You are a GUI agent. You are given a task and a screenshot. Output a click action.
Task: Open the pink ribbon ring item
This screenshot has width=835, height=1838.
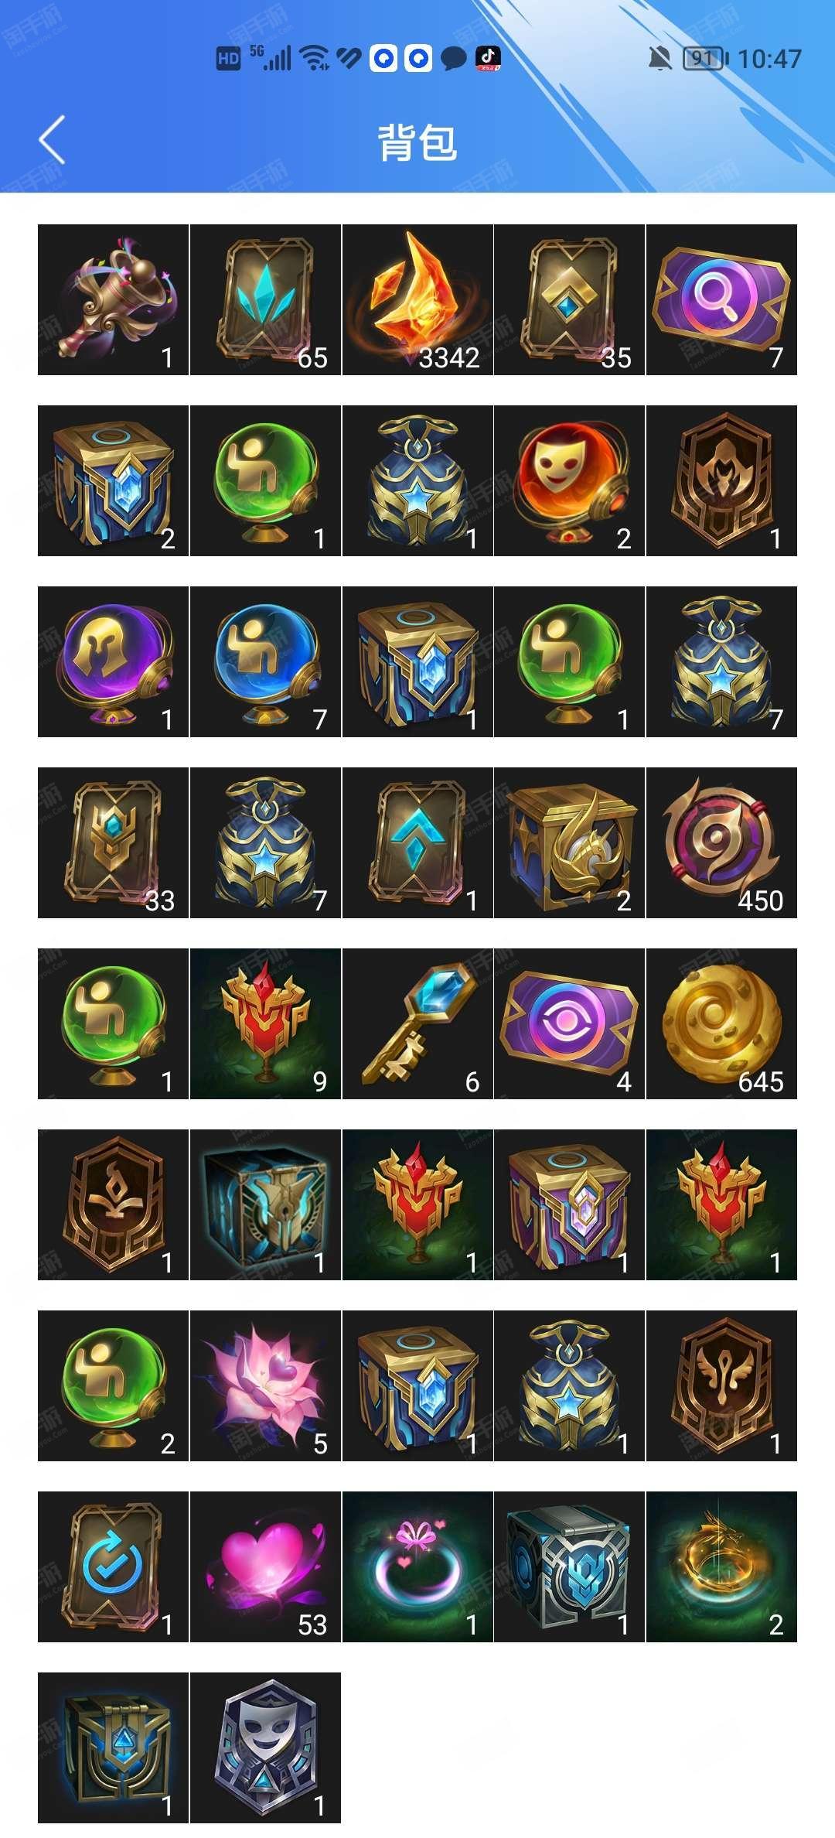tap(417, 1567)
